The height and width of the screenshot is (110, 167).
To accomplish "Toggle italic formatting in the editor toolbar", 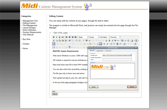I will pyautogui.click(x=57, y=37).
